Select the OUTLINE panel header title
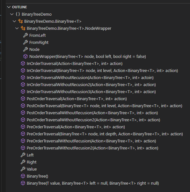The width and height of the screenshot is (190, 192). tap(19, 7)
